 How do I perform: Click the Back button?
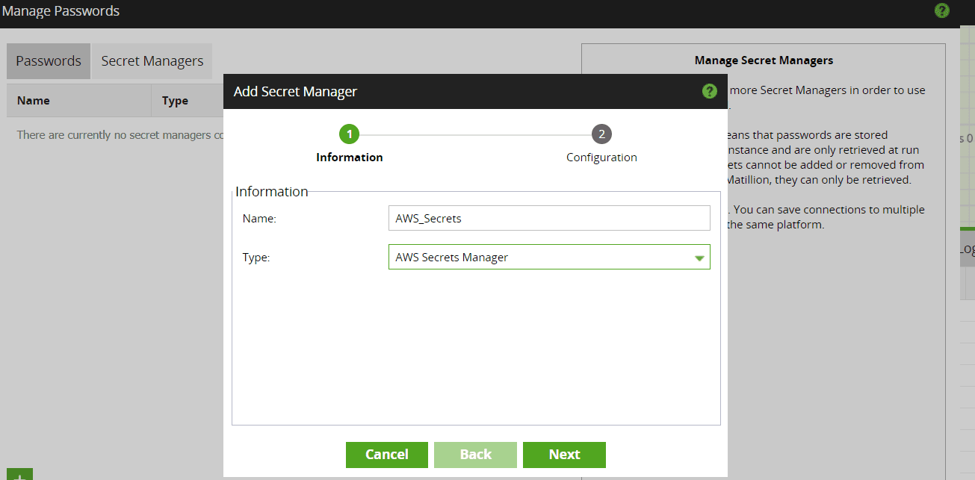[476, 455]
